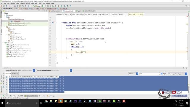Collapse the Gradle Scripts node
The width and height of the screenshot is (190, 107).
(x=3, y=43)
